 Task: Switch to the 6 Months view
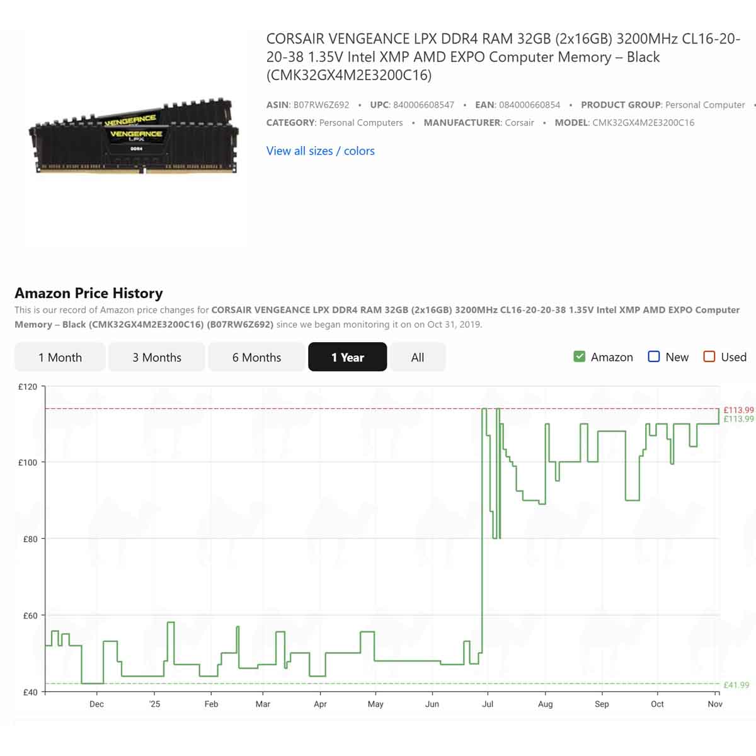[x=256, y=357]
